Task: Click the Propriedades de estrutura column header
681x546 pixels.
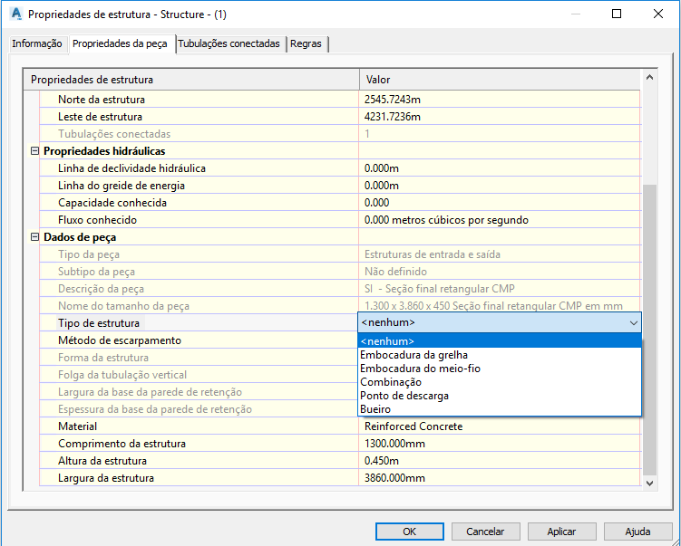Action: pyautogui.click(x=191, y=80)
